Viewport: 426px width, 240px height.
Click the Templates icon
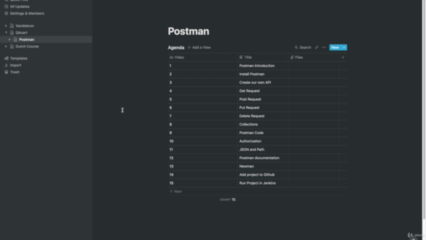[x=6, y=58]
